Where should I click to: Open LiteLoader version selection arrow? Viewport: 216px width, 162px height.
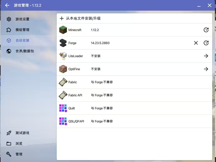(x=206, y=56)
